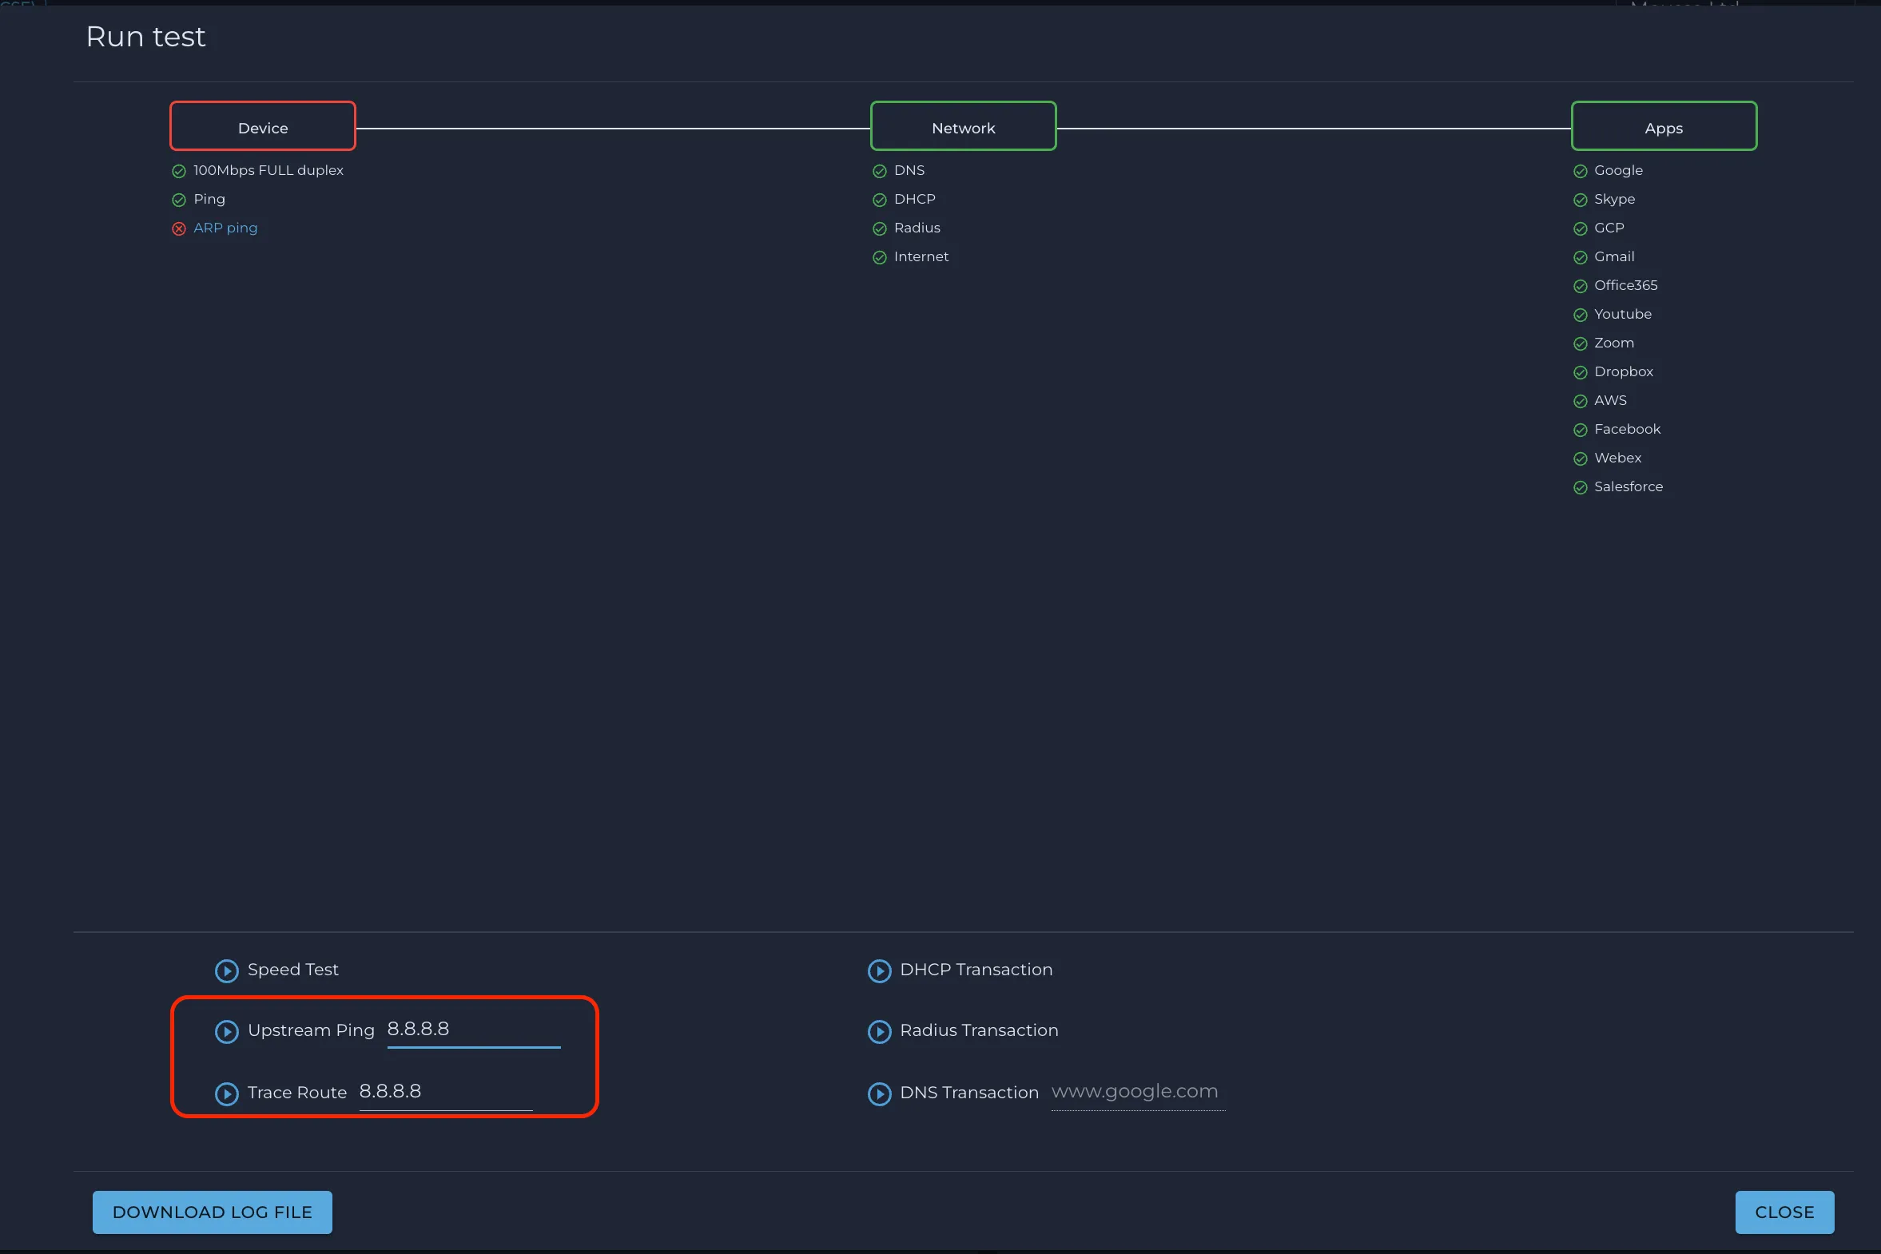Select the Apps stage box
This screenshot has width=1881, height=1254.
pos(1664,126)
